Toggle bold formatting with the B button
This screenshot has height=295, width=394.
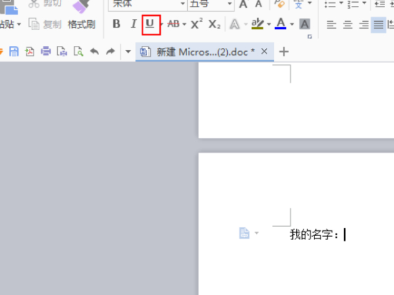(117, 24)
